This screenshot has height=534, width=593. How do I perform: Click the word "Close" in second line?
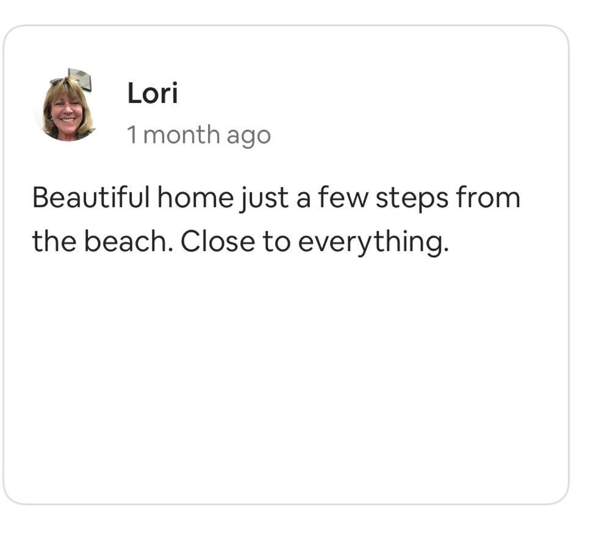click(x=218, y=241)
